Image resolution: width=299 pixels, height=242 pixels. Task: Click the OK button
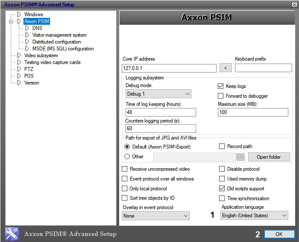279,234
